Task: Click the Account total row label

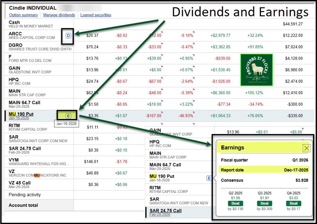Action: (x=23, y=205)
